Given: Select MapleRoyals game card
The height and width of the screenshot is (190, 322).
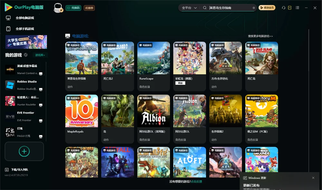Looking at the screenshot, I should [x=81, y=119].
